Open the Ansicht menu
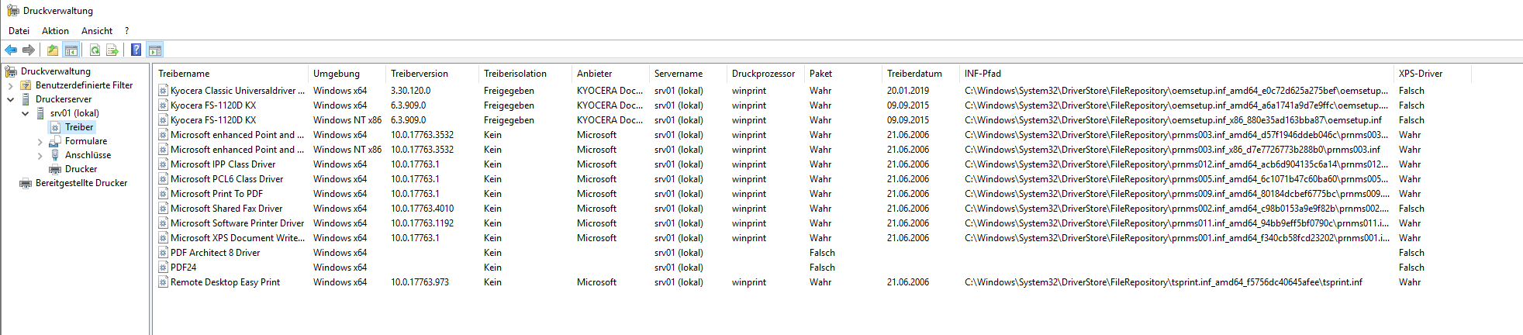This screenshot has width=1523, height=335. coord(97,31)
